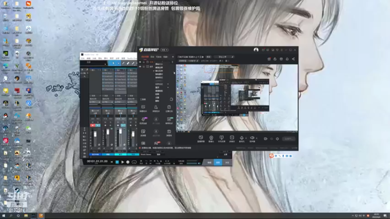390x219 pixels.
Task: Click the microphone icon under the live preview
Action: 241,138
